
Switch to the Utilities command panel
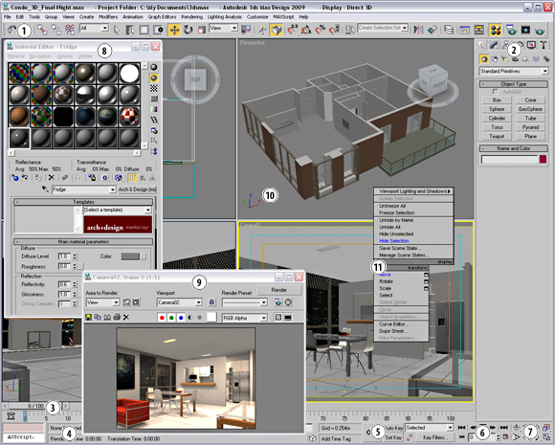pyautogui.click(x=544, y=45)
